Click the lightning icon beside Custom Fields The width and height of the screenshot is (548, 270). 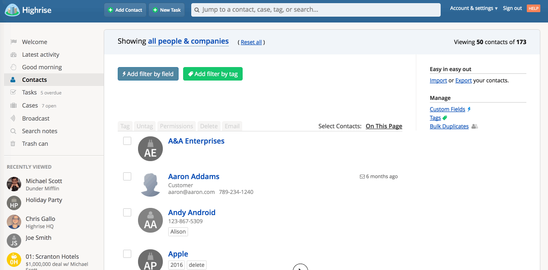[469, 109]
